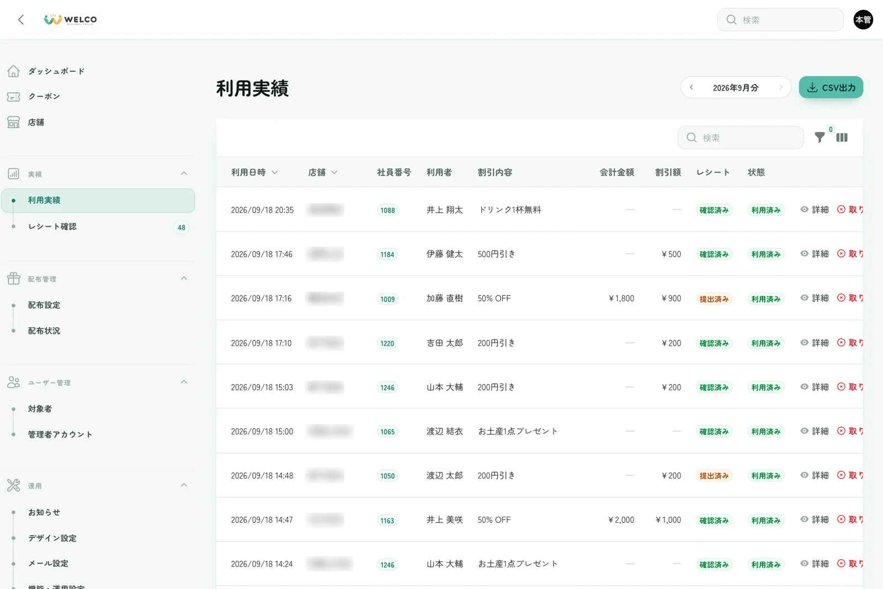View 詳細 for 渡辺 太郎 row
Viewport: 883px width, 589px height.
pos(815,475)
